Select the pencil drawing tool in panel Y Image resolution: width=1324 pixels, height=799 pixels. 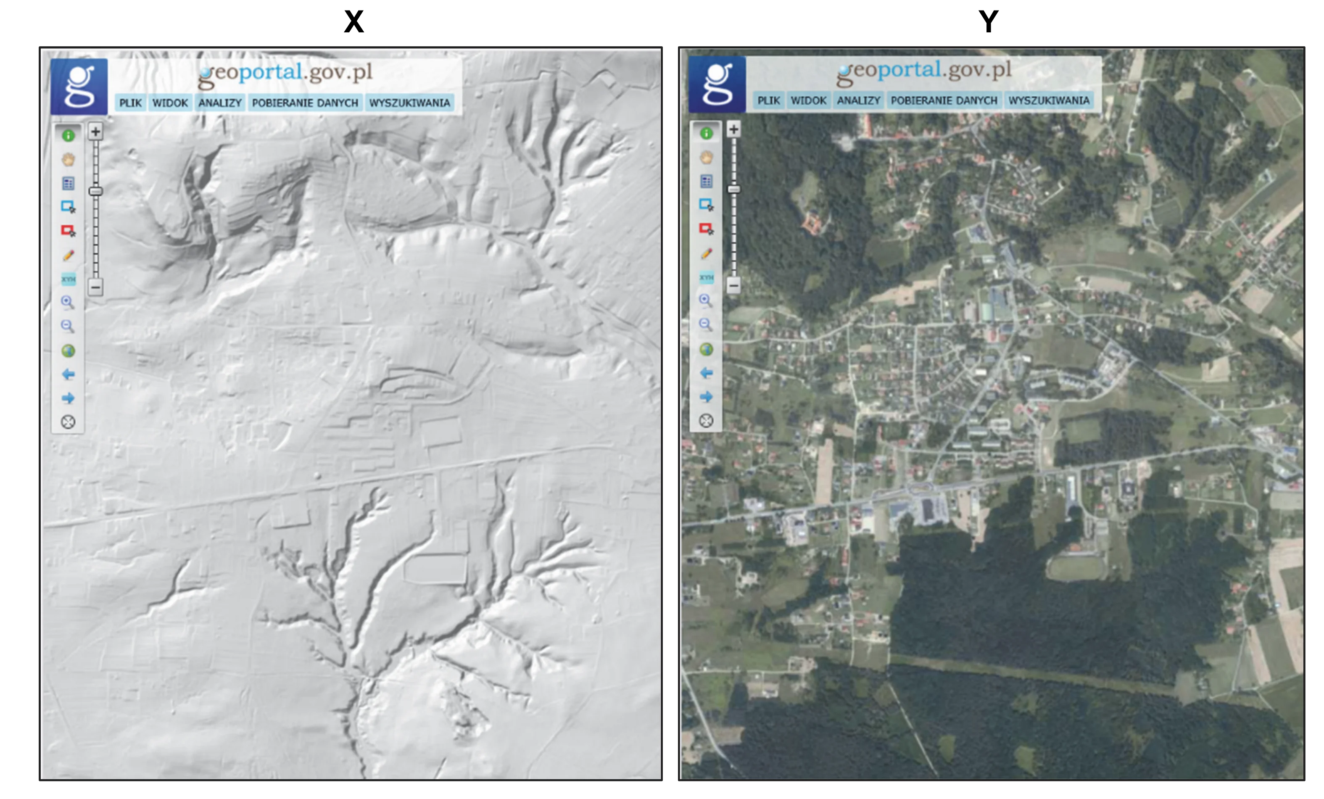[706, 253]
